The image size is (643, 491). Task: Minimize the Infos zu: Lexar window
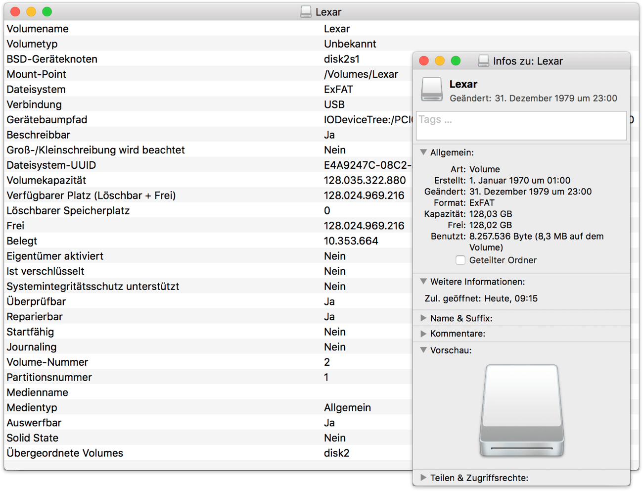click(x=440, y=61)
